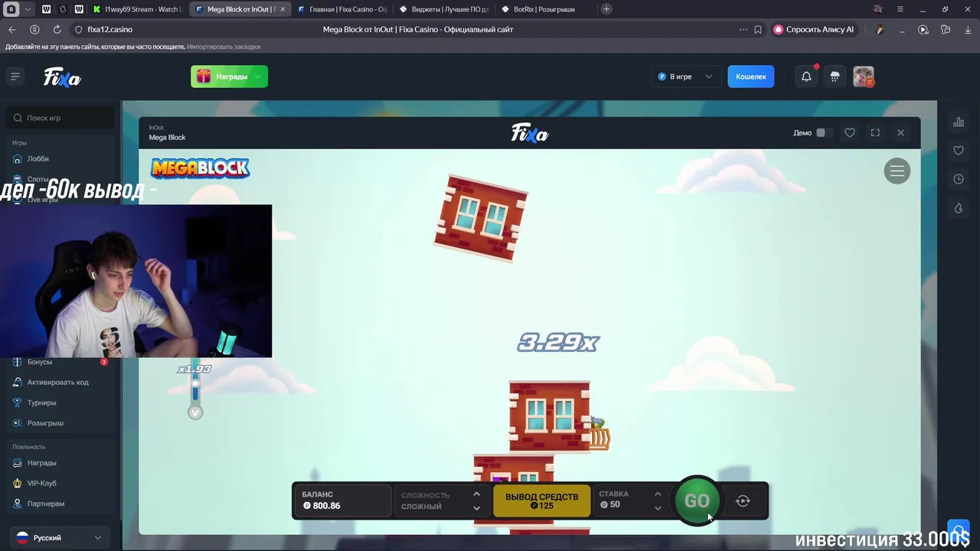The height and width of the screenshot is (551, 980).
Task: Go back in the browser
Action: (x=11, y=30)
